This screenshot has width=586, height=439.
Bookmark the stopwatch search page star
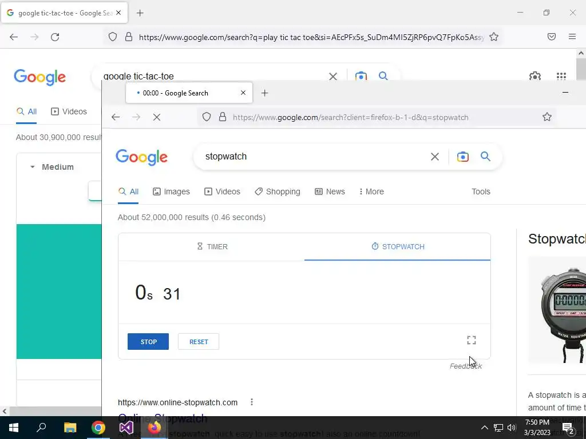tap(547, 117)
